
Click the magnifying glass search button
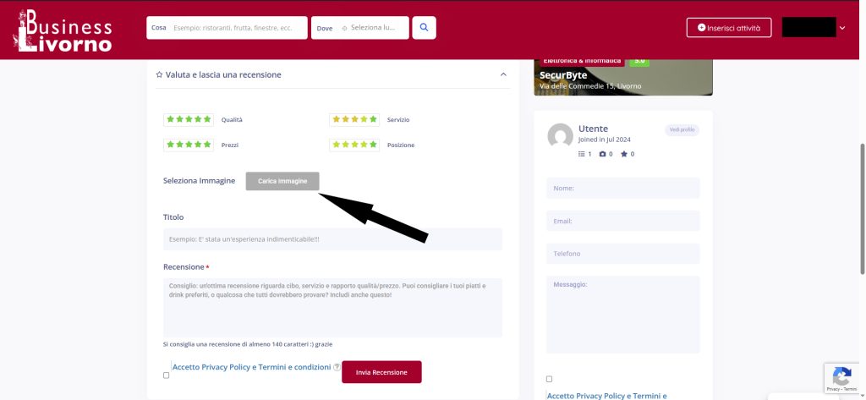pyautogui.click(x=424, y=28)
